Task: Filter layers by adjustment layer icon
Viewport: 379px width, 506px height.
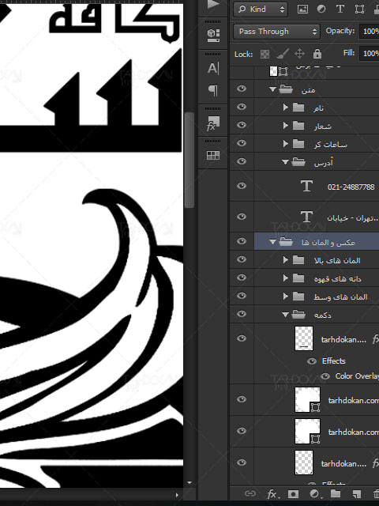Action: pyautogui.click(x=321, y=9)
